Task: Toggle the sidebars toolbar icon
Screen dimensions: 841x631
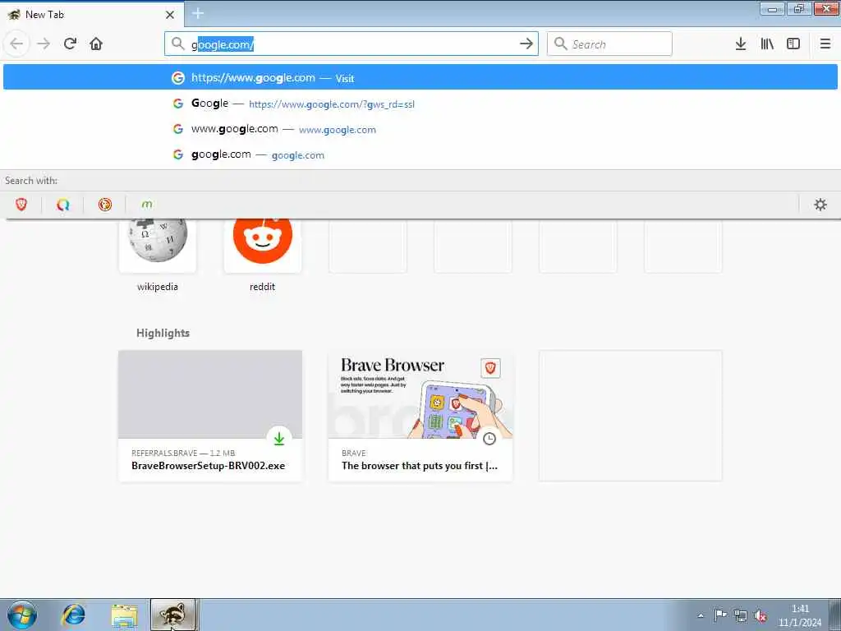Action: tap(793, 44)
